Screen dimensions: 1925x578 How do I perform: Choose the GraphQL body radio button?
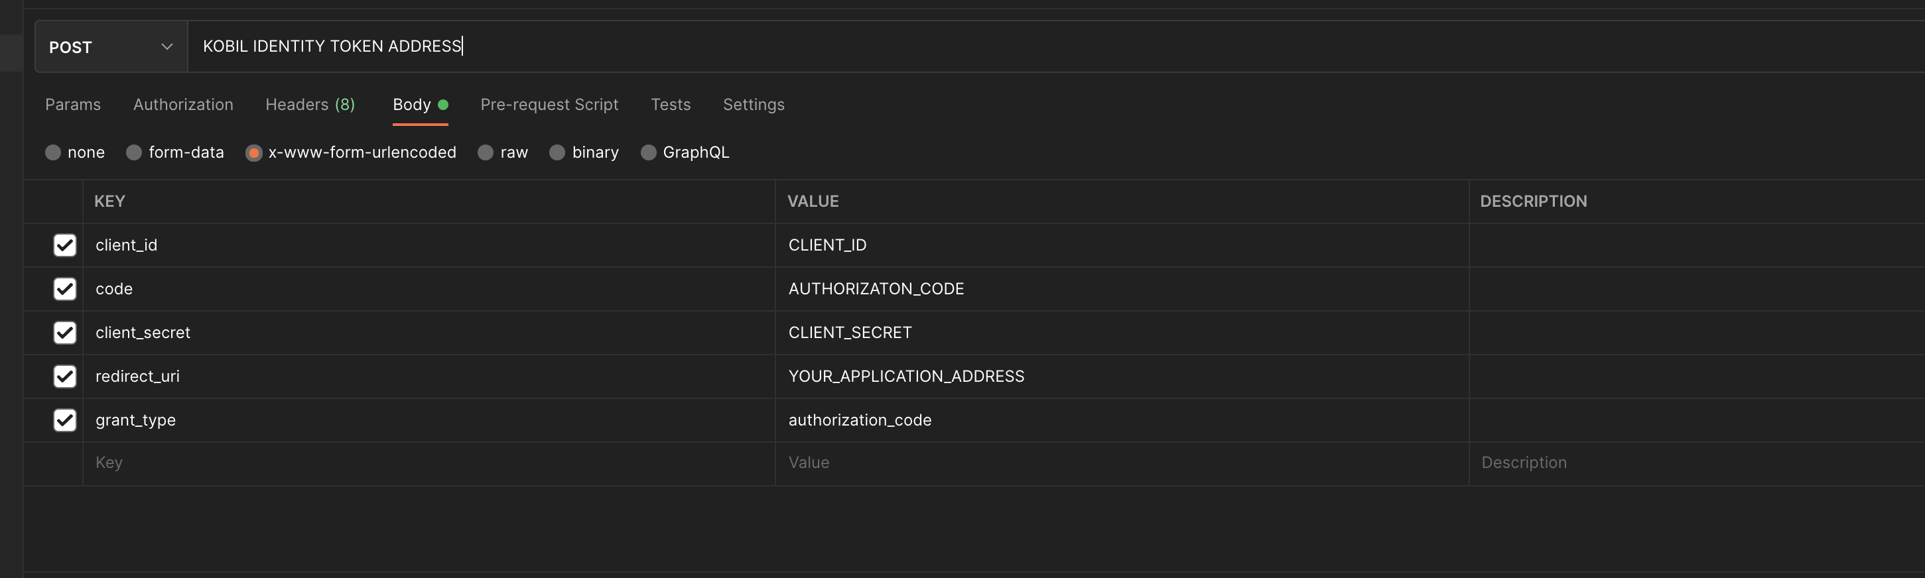pyautogui.click(x=649, y=152)
